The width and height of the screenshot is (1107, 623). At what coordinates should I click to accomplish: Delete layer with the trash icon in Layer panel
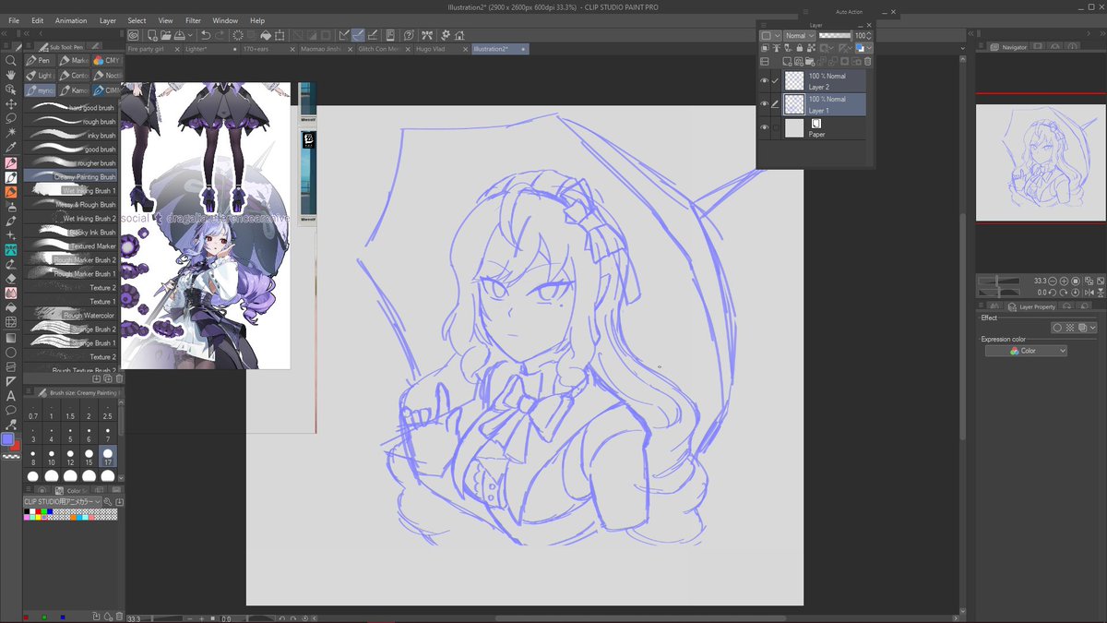867,62
